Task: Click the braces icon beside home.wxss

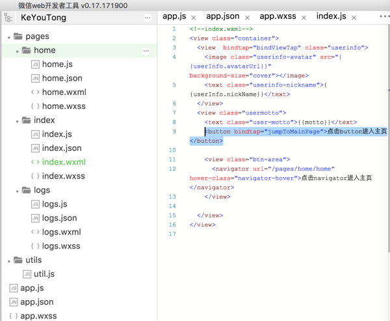Action: pyautogui.click(x=35, y=106)
